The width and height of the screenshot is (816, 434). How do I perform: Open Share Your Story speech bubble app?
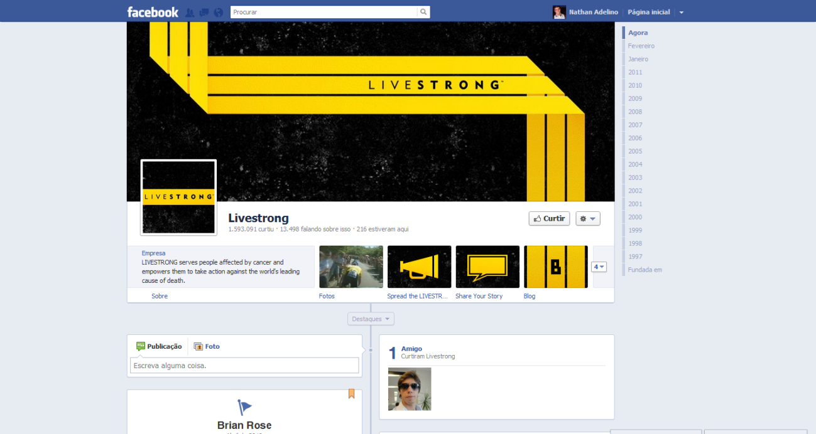coord(487,267)
